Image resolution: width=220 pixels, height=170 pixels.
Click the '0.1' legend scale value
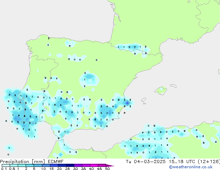pyautogui.click(x=4, y=169)
